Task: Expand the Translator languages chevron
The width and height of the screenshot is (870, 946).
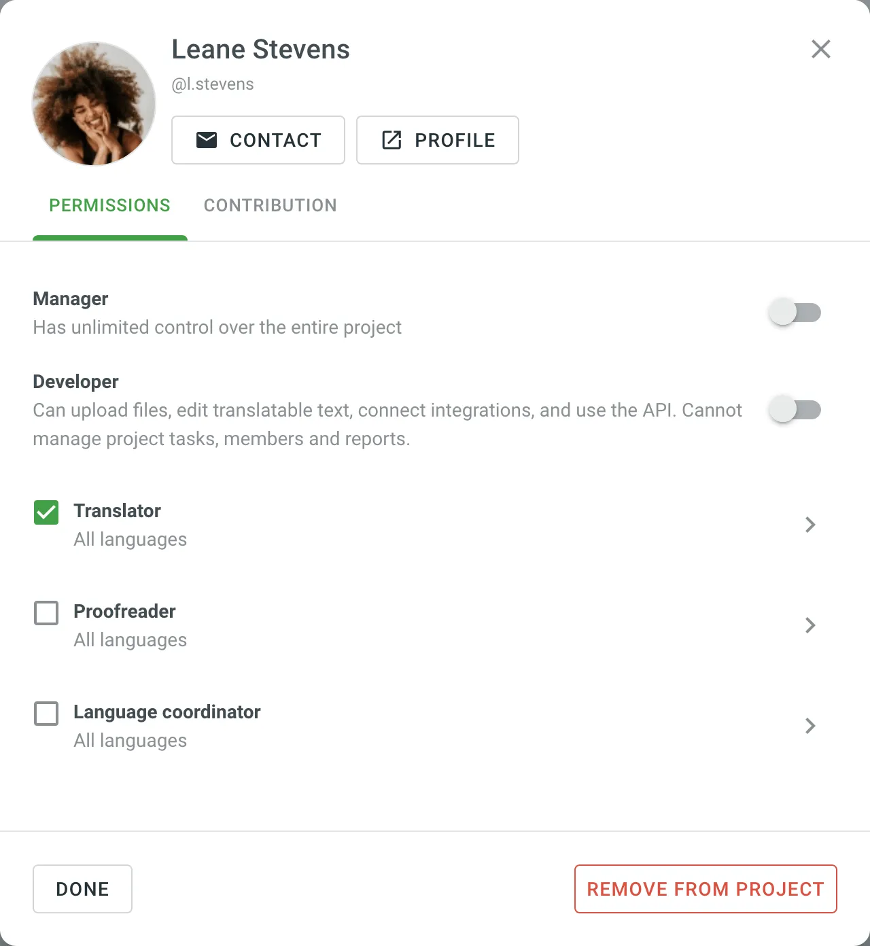Action: click(810, 525)
